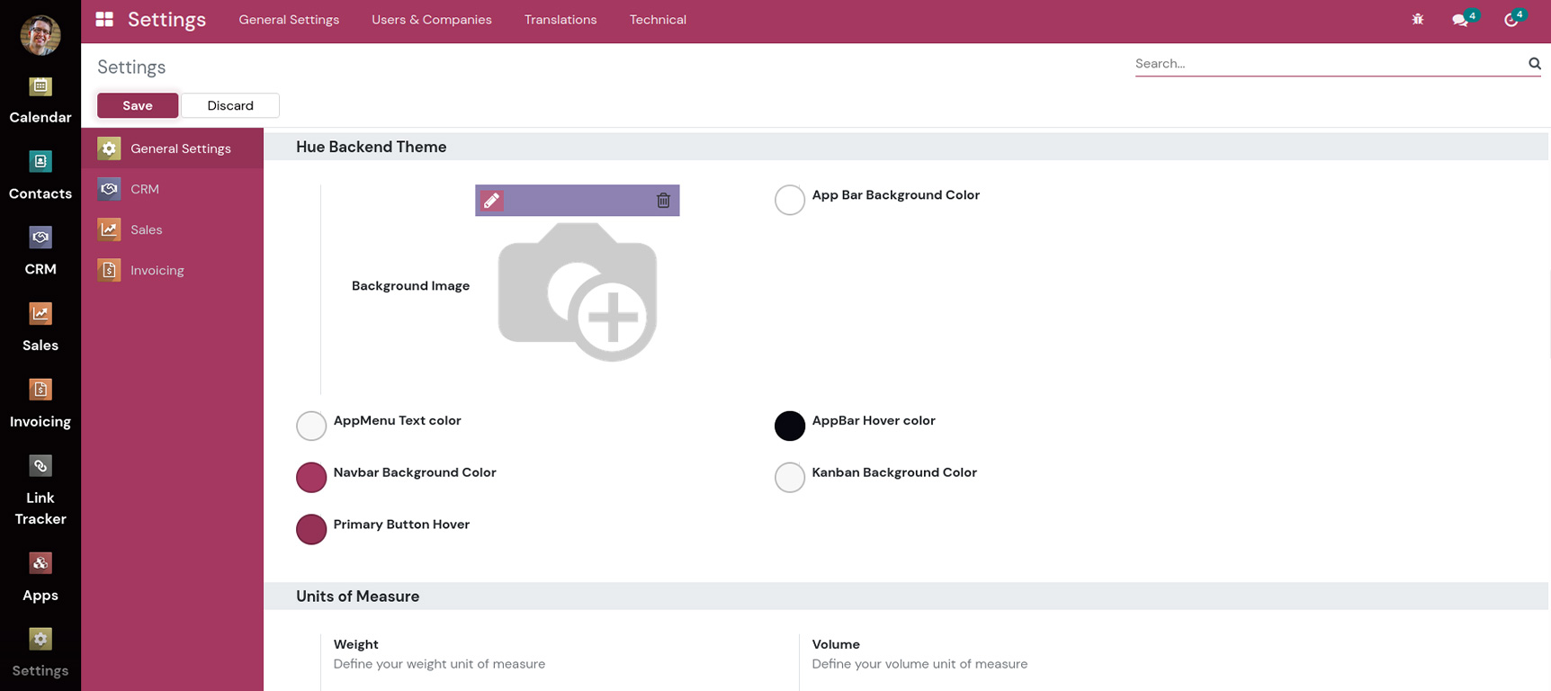1551x691 pixels.
Task: Delete background image with trash icon
Action: 663,201
